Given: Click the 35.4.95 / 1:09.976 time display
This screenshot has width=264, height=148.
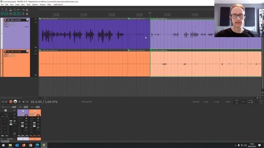Looking at the screenshot, I should [x=44, y=102].
